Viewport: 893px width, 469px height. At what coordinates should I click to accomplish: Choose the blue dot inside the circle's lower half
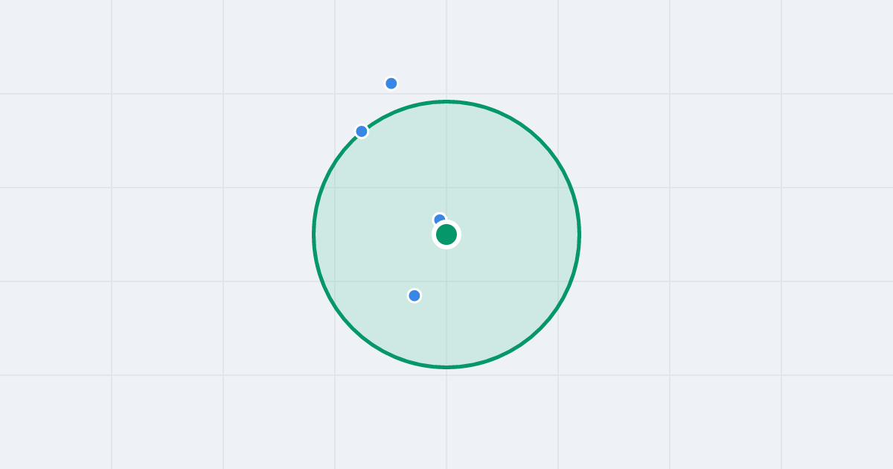tap(415, 296)
